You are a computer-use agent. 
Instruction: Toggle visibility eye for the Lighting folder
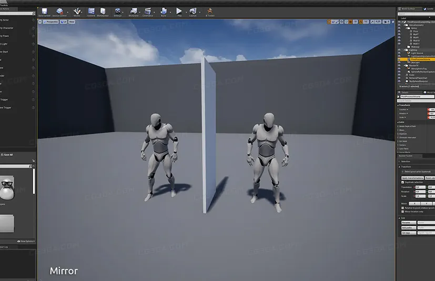pyautogui.click(x=399, y=50)
